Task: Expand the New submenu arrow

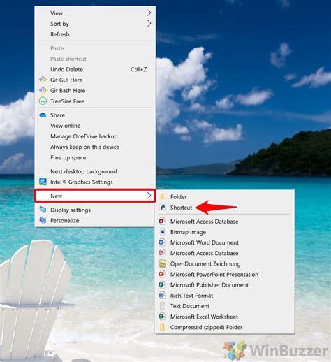Action: click(x=149, y=196)
